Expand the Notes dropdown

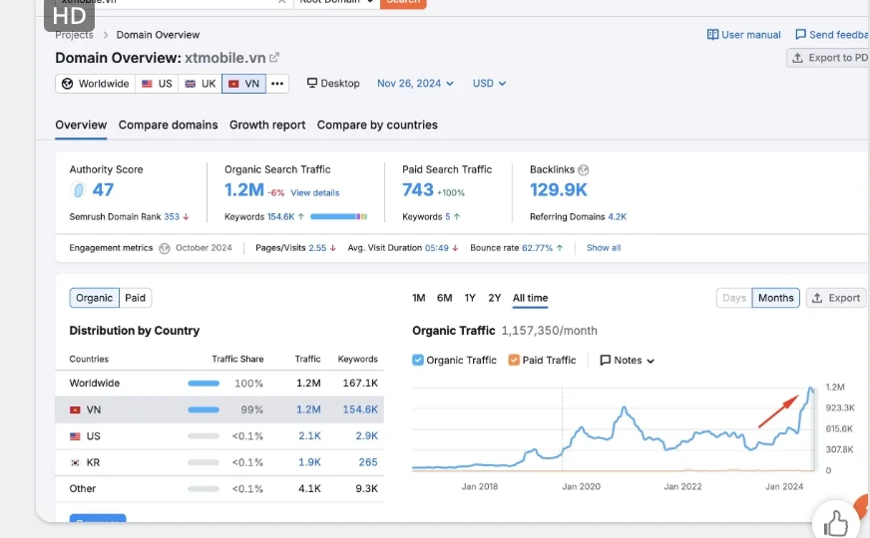coord(627,360)
